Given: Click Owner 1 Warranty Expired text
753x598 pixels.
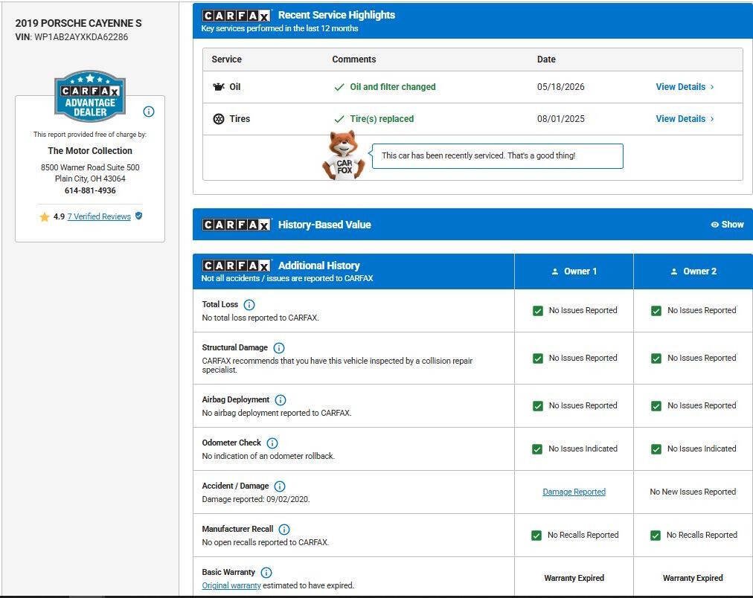Looking at the screenshot, I should coord(574,579).
